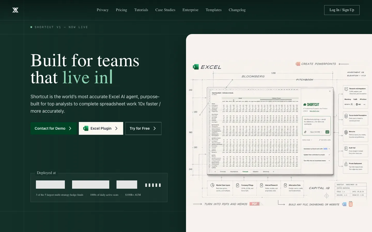Viewport: 372px width, 232px height.
Task: Close the Shortcut side panel
Action: coord(330,91)
